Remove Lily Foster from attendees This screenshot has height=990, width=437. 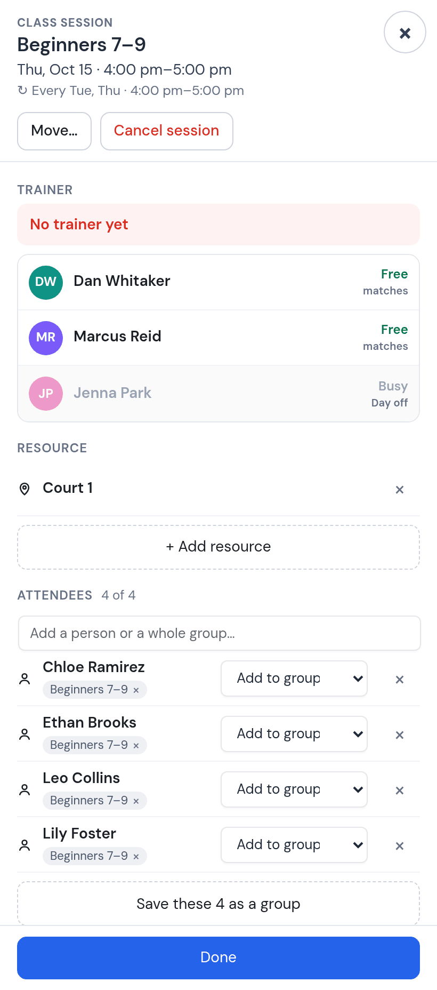click(400, 845)
